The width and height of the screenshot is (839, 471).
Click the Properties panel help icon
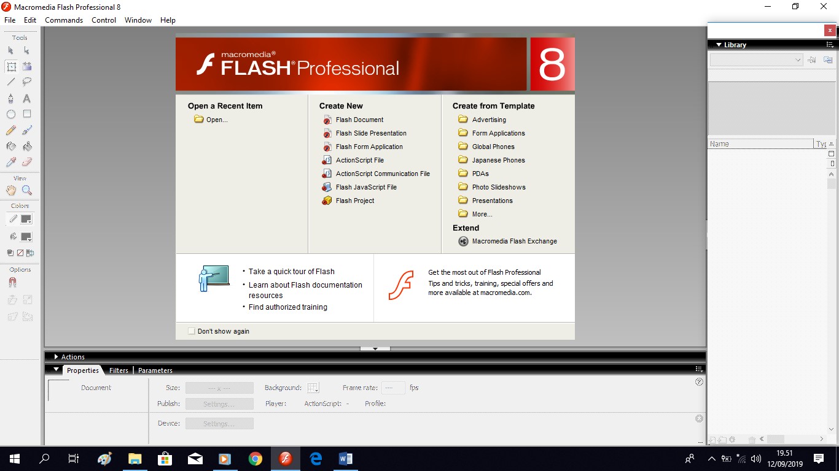pos(699,381)
